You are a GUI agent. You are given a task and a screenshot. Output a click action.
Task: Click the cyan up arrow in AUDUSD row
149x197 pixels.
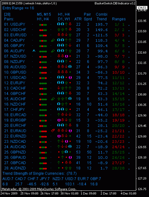(70, 67)
